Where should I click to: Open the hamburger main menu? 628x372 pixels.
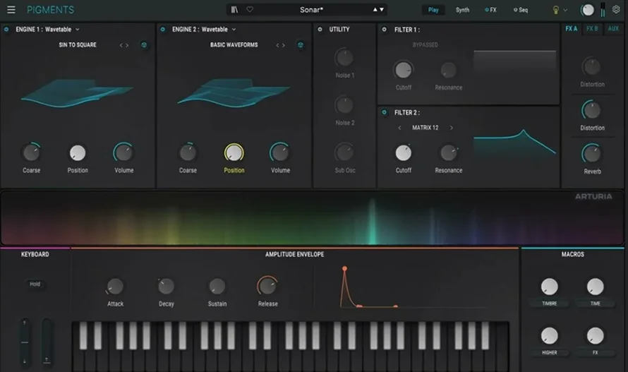tap(11, 10)
